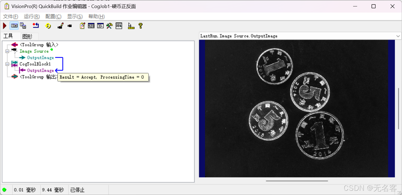Screen dimensions: 402x195
Task: Open the 运行(R) menu
Action: [x=32, y=17]
